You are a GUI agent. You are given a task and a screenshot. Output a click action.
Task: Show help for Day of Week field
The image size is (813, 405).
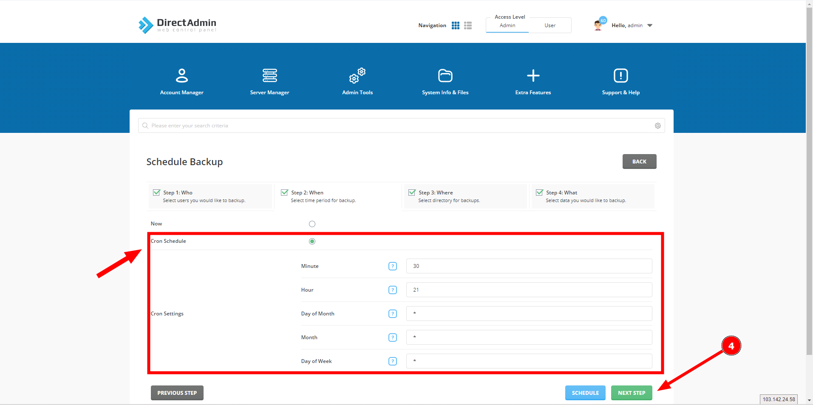[x=393, y=361]
